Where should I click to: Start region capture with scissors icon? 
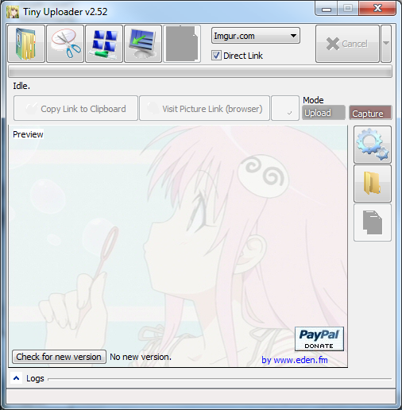click(x=65, y=44)
